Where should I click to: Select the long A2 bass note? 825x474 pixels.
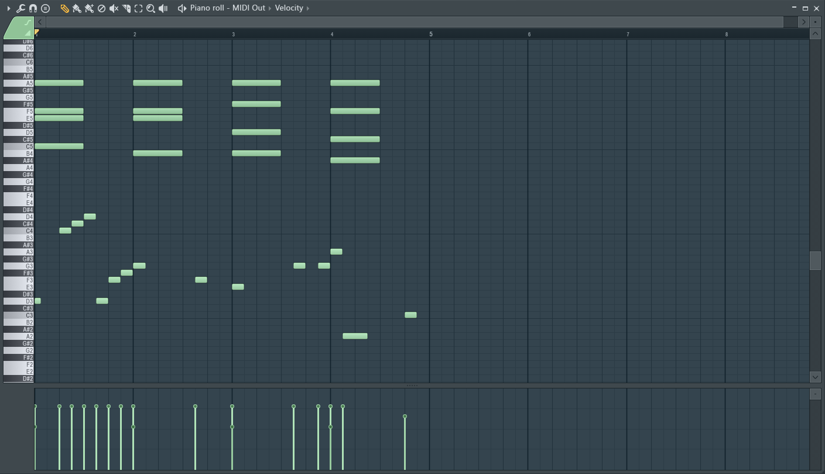tap(355, 336)
